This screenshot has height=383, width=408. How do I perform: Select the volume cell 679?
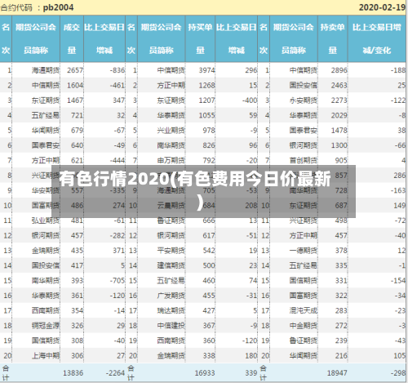77,131
